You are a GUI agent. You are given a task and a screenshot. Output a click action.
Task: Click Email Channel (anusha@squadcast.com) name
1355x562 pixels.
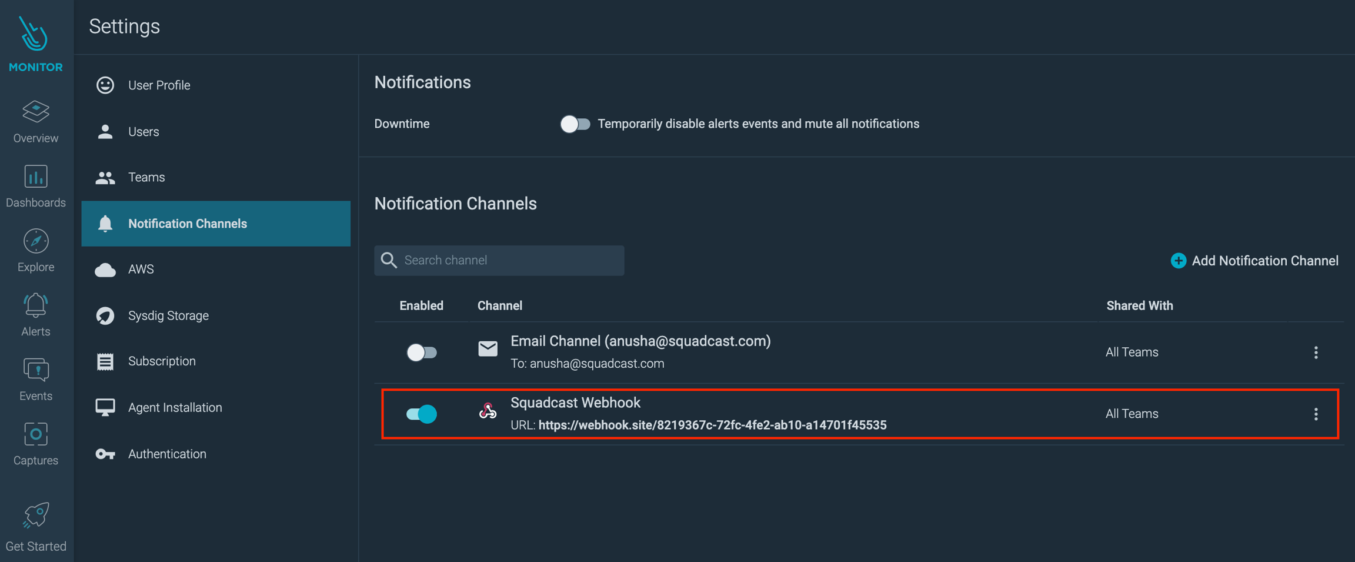[x=640, y=341]
